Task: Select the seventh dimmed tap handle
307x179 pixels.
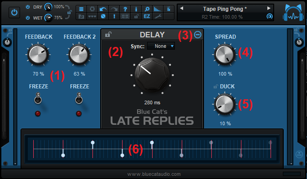Action: [x=240, y=155]
